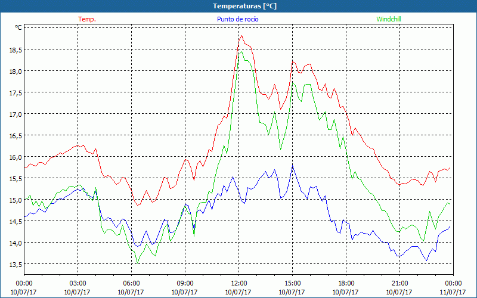This screenshot has height=298, width=477.
Task: Click the 15,5 y-axis value
Action: [16, 178]
